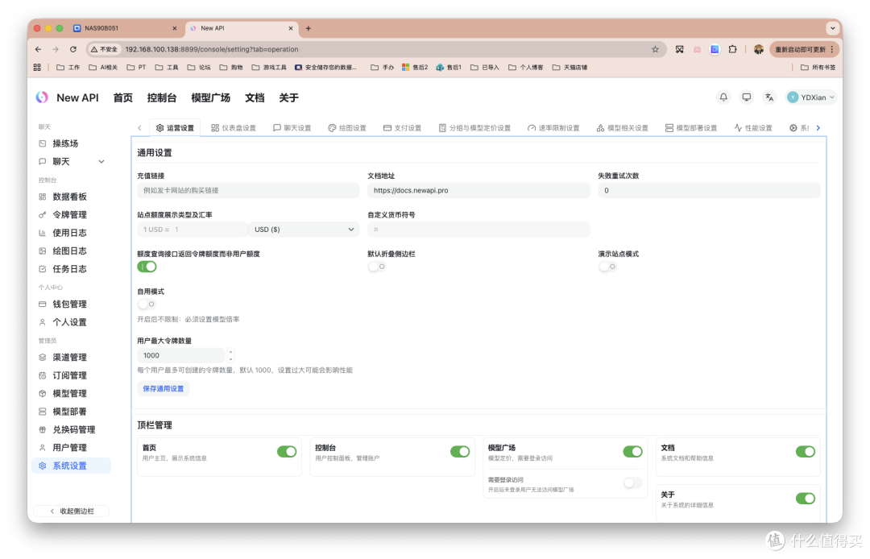The height and width of the screenshot is (559, 870).
Task: Toggle the 关于 top bar switch
Action: [x=805, y=499]
